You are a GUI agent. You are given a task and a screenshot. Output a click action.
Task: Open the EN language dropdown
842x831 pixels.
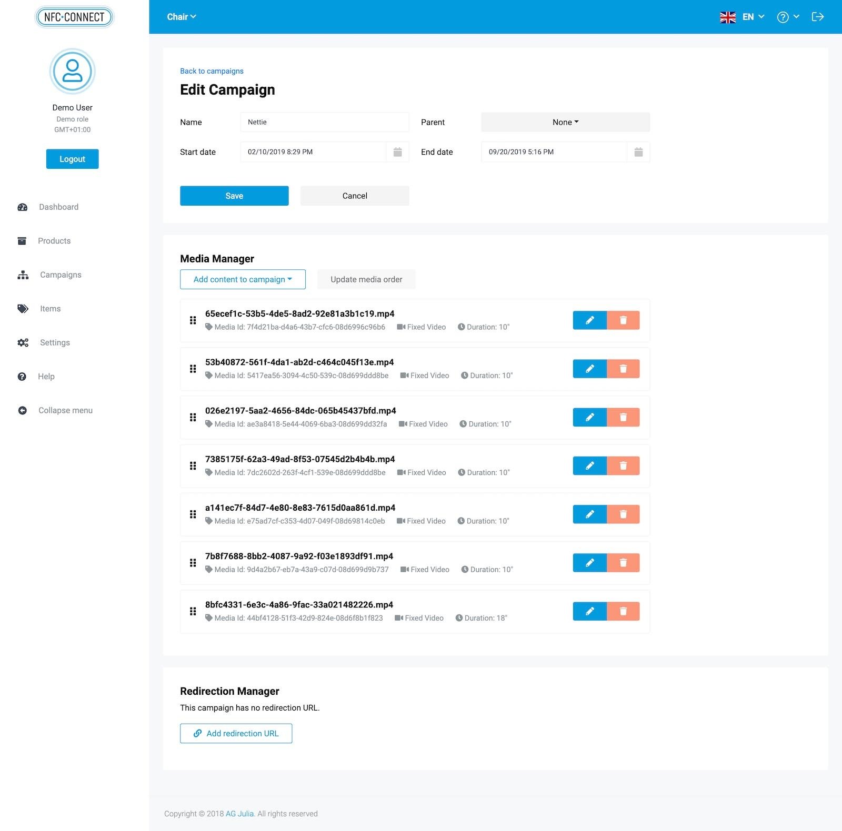point(753,17)
